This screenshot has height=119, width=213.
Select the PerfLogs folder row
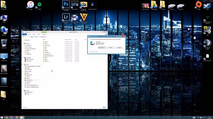pos(61,52)
